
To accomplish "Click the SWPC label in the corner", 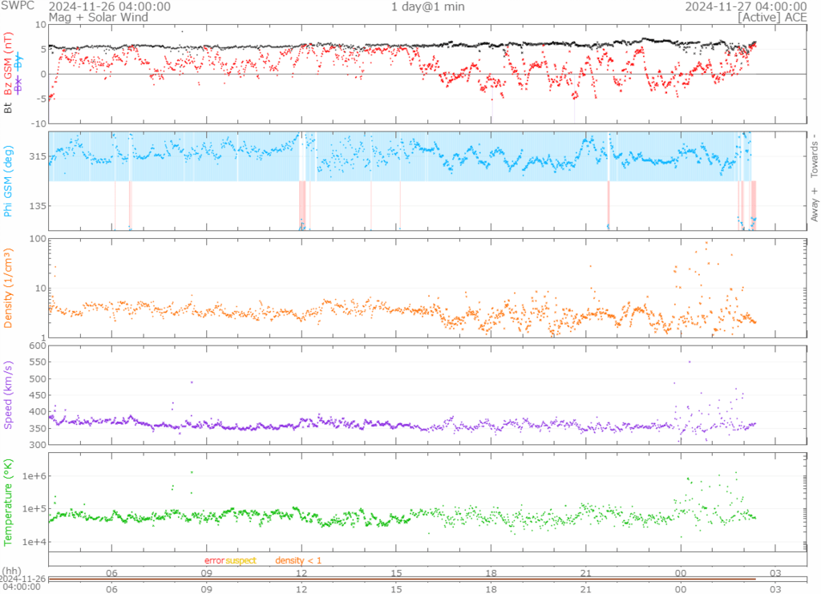I will pyautogui.click(x=17, y=6).
